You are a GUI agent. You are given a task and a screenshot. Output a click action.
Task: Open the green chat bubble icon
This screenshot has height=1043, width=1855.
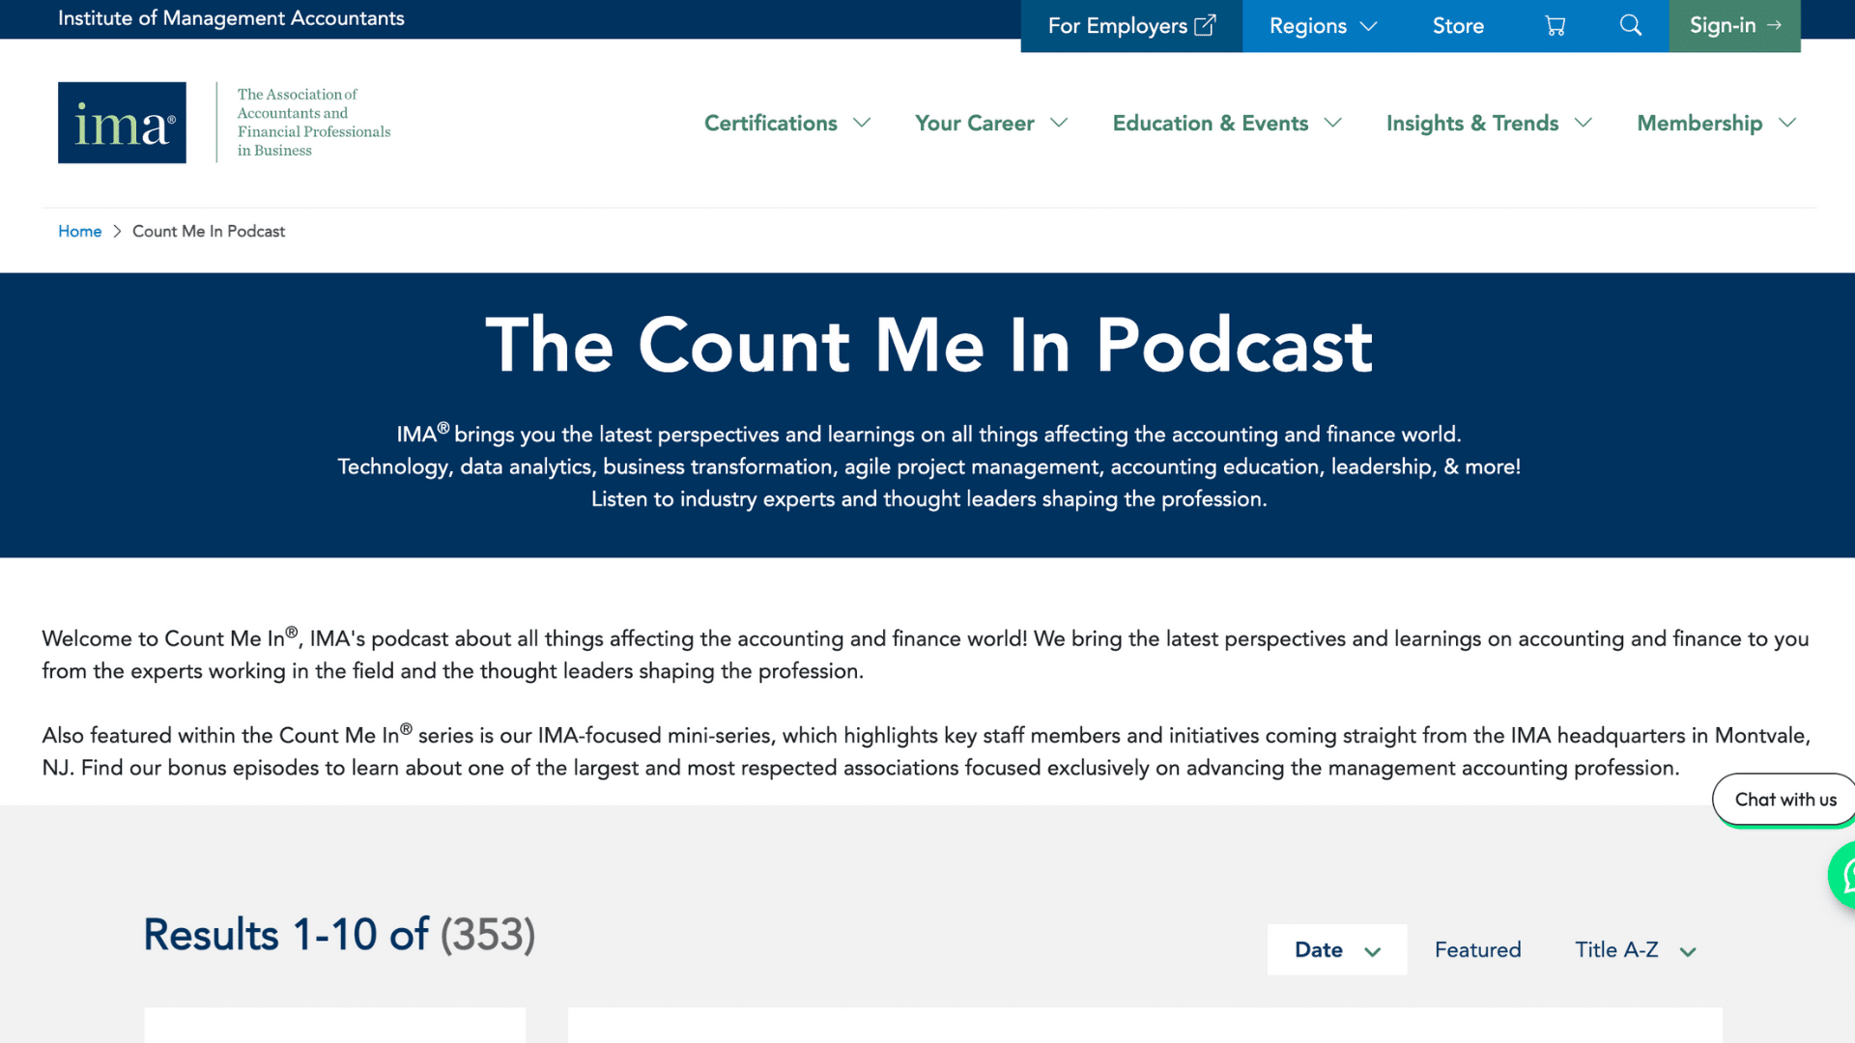1843,875
